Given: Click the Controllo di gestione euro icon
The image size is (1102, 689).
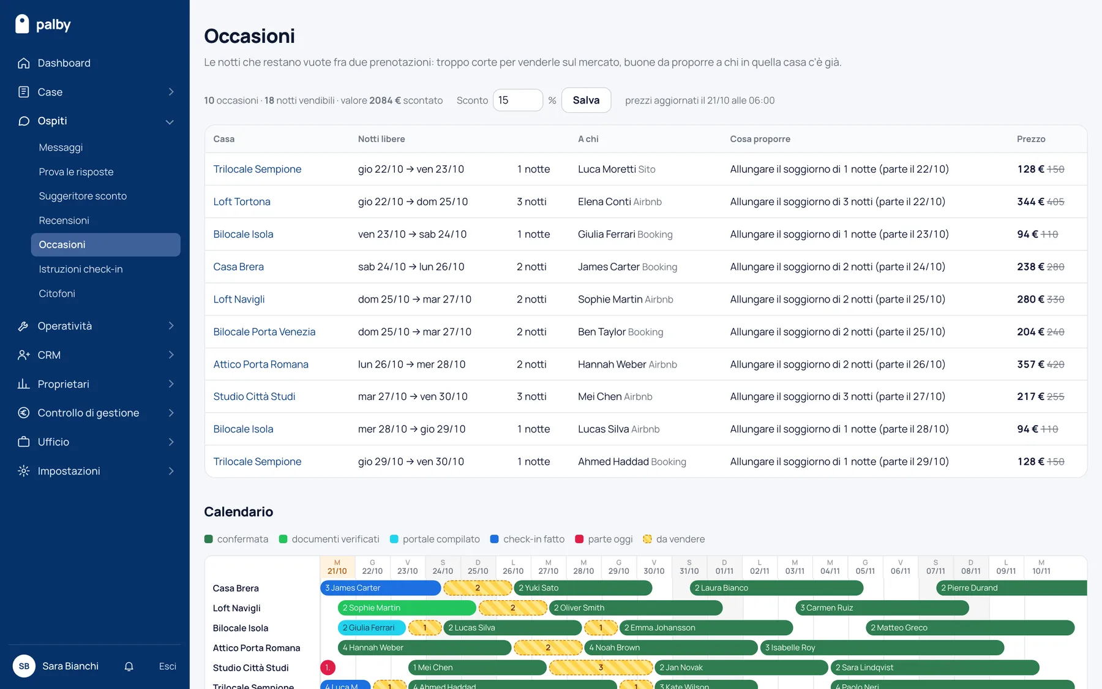Looking at the screenshot, I should tap(24, 413).
